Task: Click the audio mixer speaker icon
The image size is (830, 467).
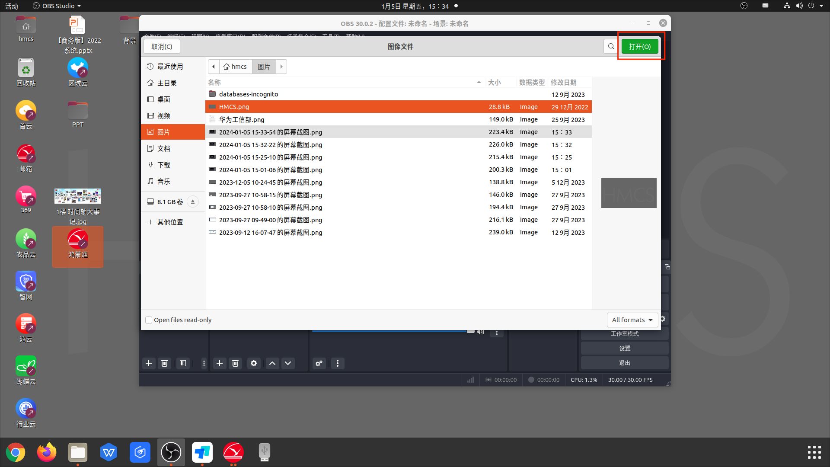Action: tap(481, 332)
